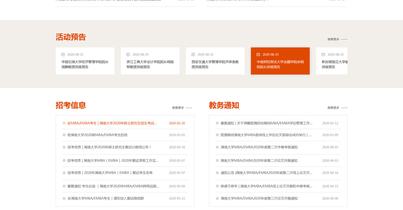
Task: Click orange bullet beside @MBA/EMBA考生 admission notice
Action: (x=64, y=123)
